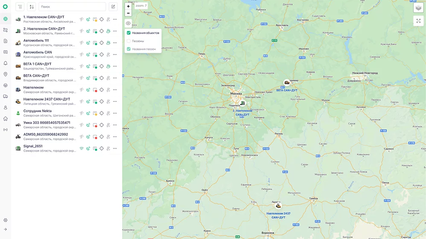Zoom out the map with minus button

128,13
